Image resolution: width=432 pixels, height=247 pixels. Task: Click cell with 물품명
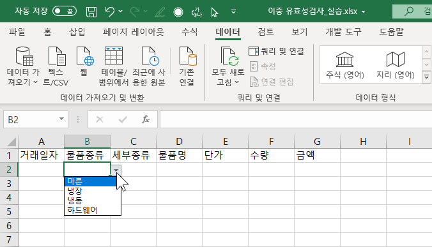(179, 155)
